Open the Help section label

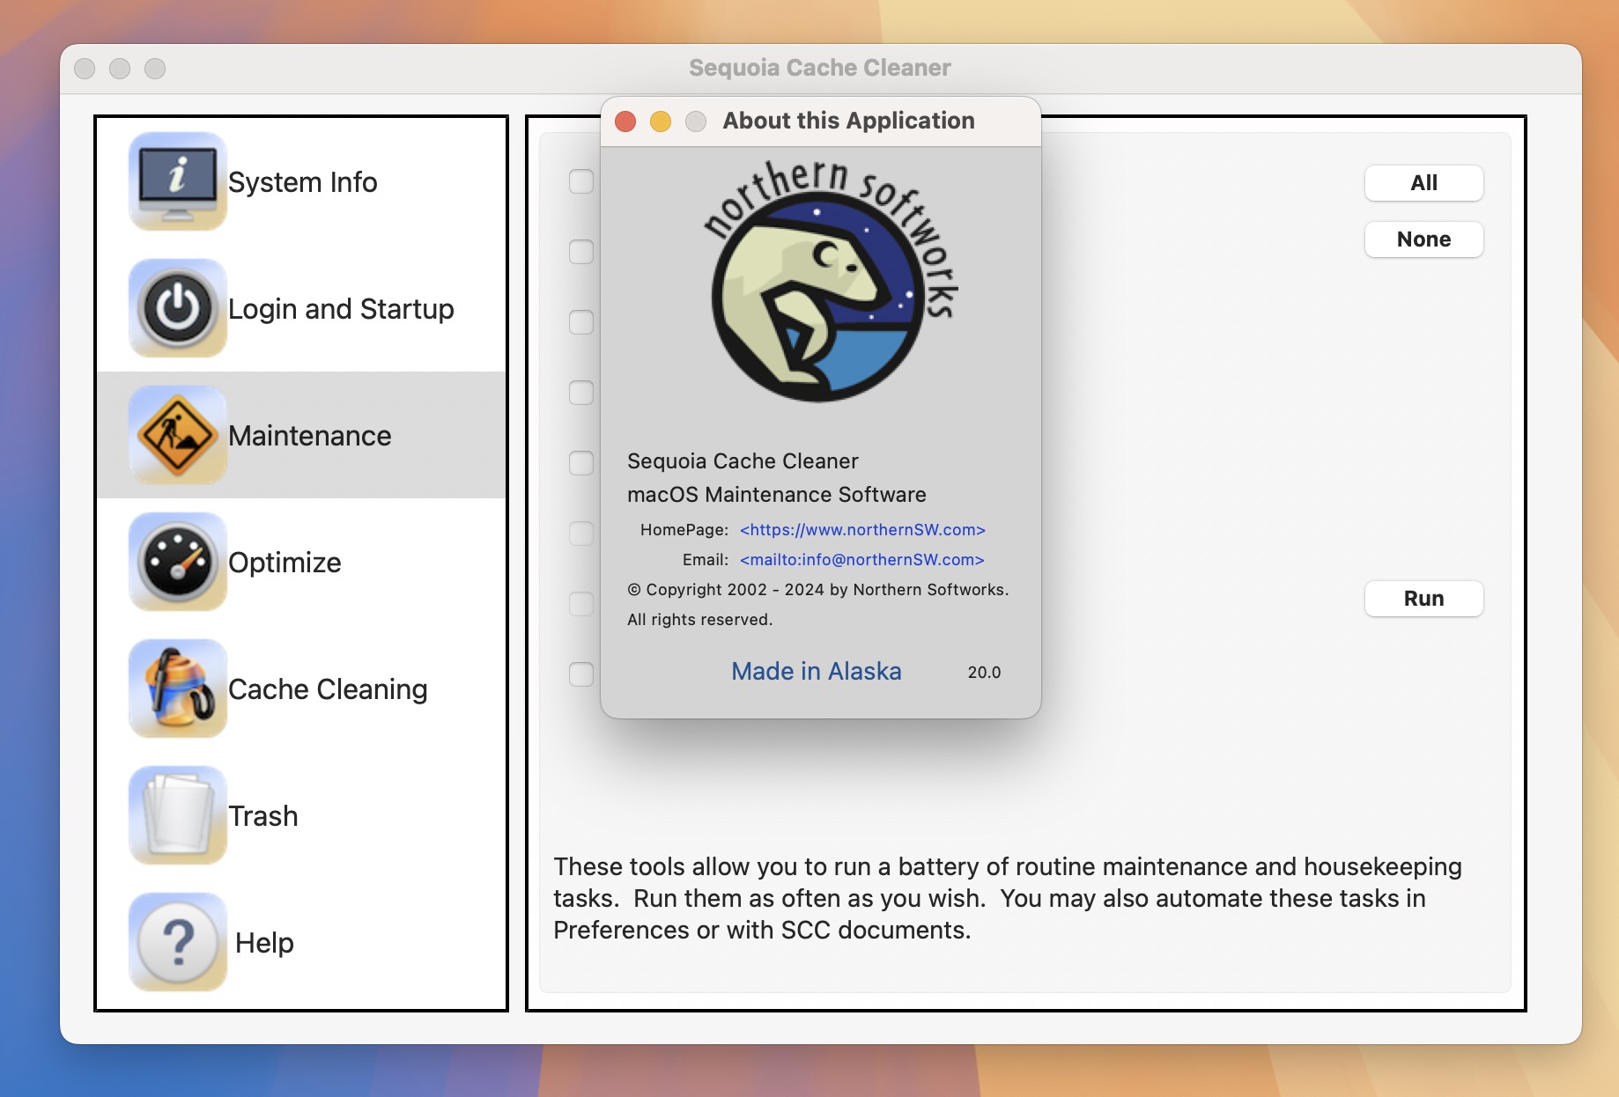coord(264,943)
